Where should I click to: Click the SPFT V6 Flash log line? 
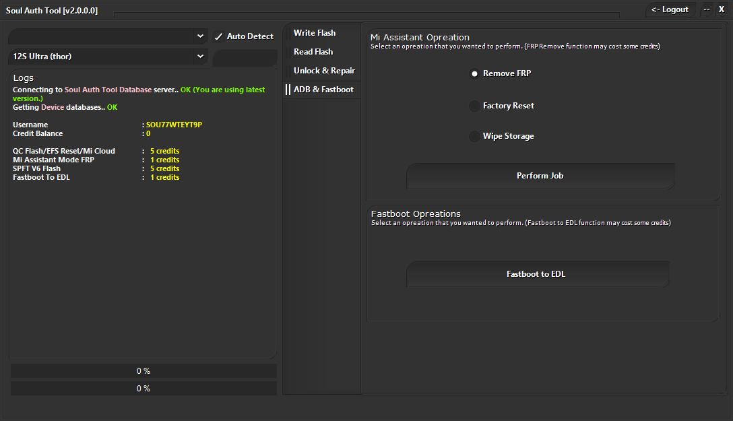click(96, 168)
